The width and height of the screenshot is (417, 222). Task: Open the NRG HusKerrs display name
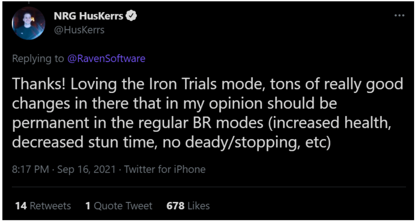point(89,16)
